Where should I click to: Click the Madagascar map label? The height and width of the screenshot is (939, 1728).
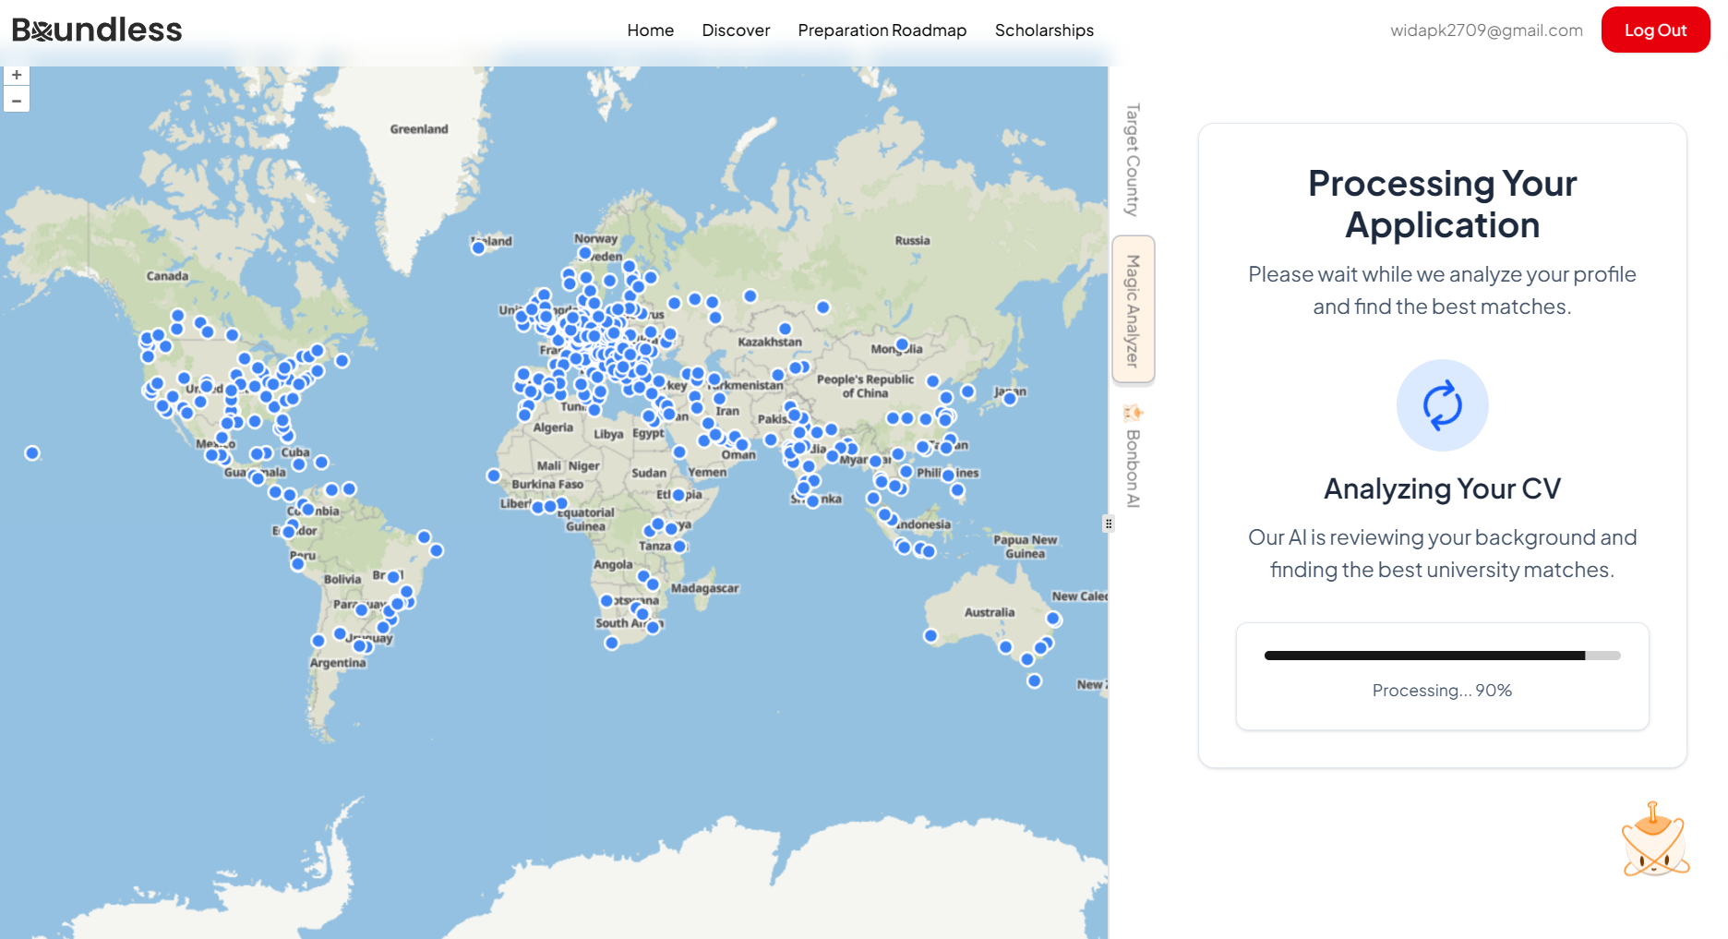[705, 588]
